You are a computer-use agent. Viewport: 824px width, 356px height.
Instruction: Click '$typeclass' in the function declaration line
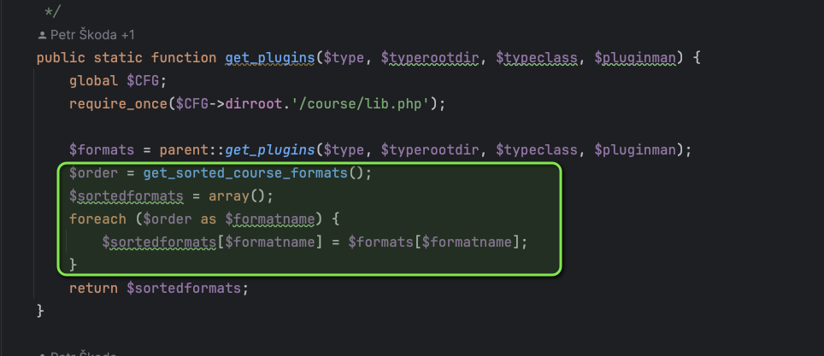(537, 58)
